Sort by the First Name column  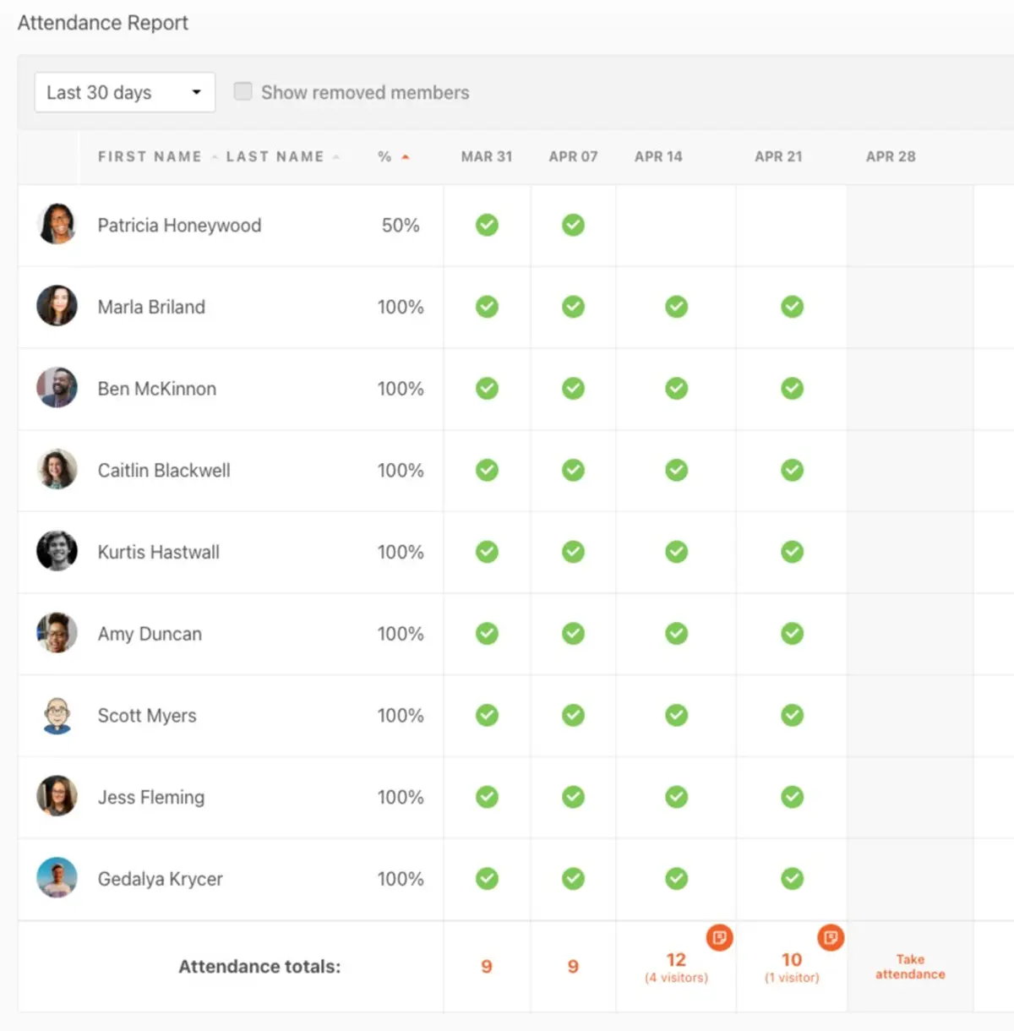point(150,156)
